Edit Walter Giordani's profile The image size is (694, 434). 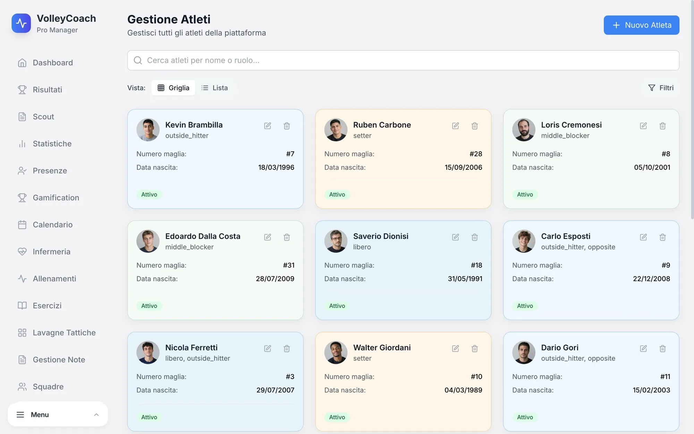pos(456,349)
